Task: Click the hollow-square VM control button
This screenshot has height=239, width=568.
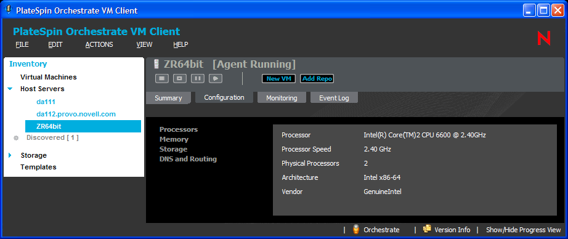Action: tap(180, 79)
